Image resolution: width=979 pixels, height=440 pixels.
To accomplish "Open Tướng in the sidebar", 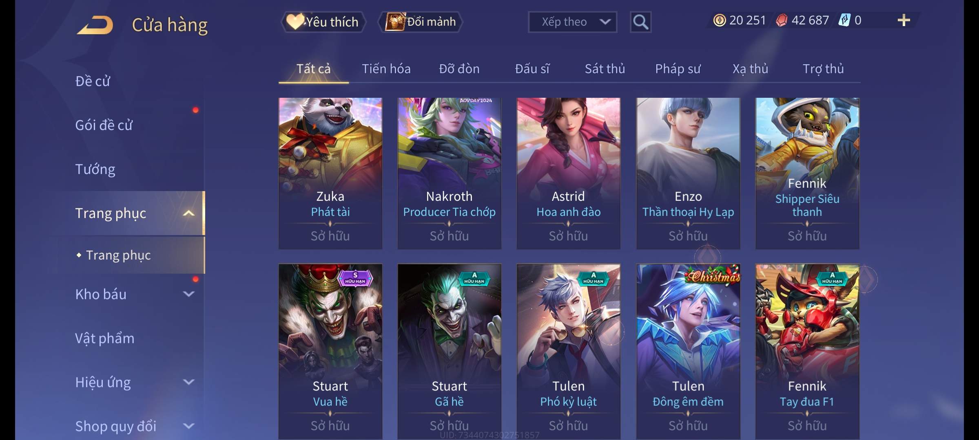I will tap(95, 169).
